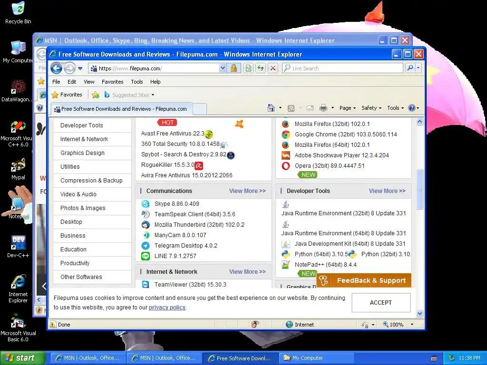Click the Print icon
Screen dimensions: 487x365
[x=323, y=108]
